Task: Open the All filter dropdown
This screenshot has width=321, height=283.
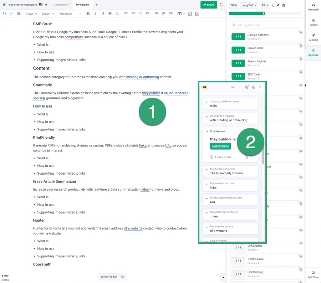Action: 265,5
